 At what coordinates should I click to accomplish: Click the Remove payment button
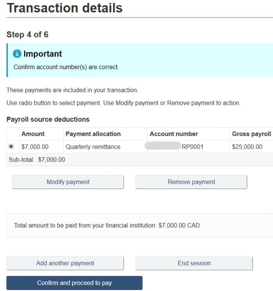pyautogui.click(x=191, y=182)
